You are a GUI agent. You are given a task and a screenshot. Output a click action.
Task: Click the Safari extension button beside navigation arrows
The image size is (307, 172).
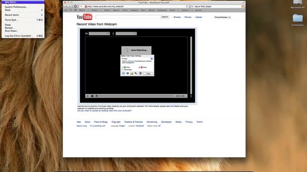tap(75, 6)
